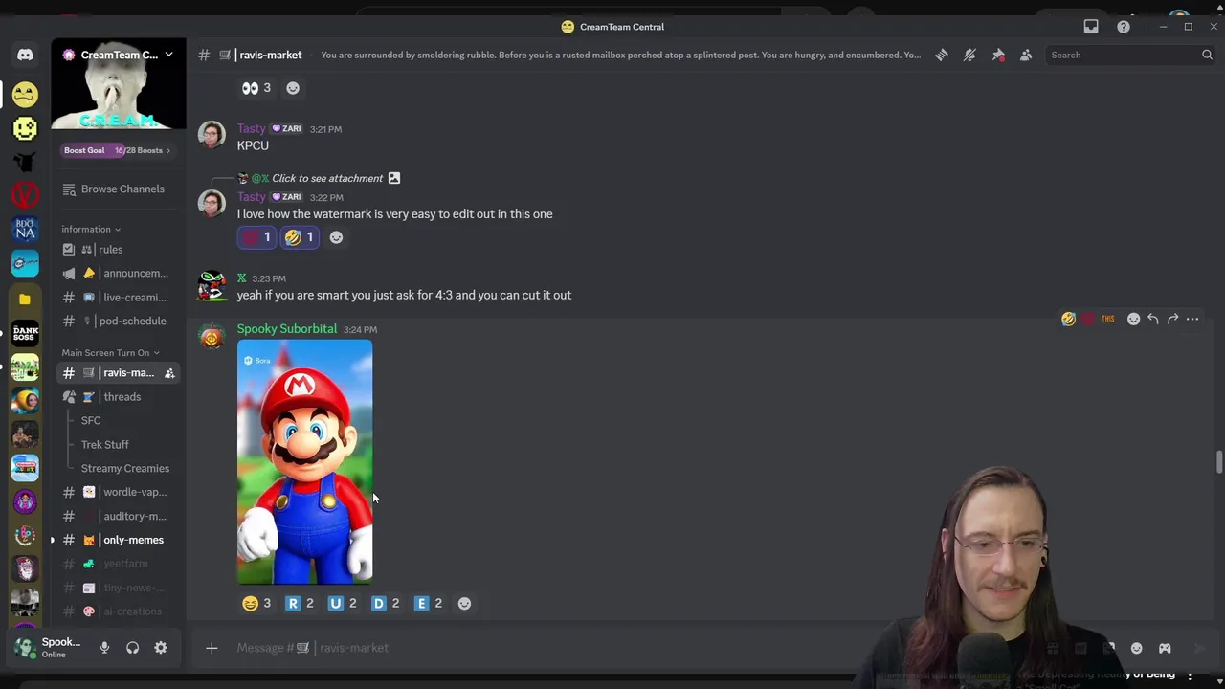The height and width of the screenshot is (689, 1225).
Task: Toggle rolling-laugh reaction on Tasty's watermark message
Action: (300, 237)
